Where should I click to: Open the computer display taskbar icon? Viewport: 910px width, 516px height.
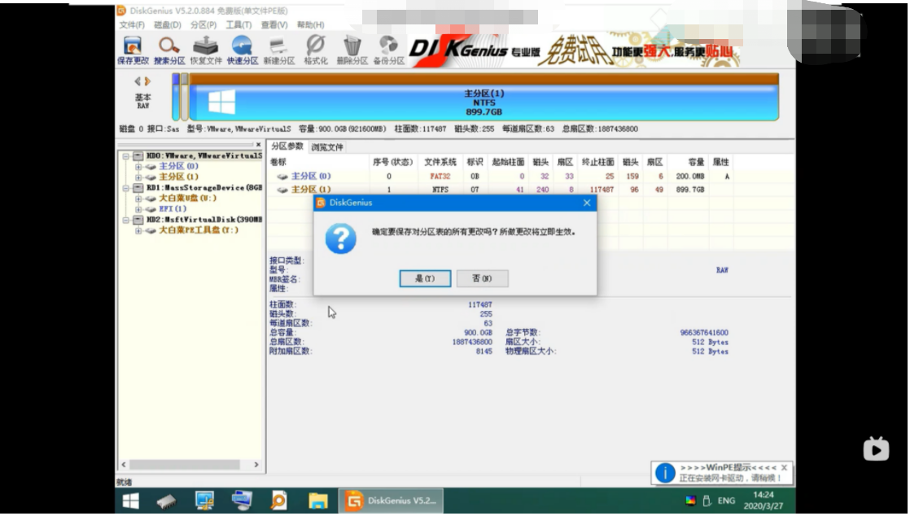coord(204,501)
